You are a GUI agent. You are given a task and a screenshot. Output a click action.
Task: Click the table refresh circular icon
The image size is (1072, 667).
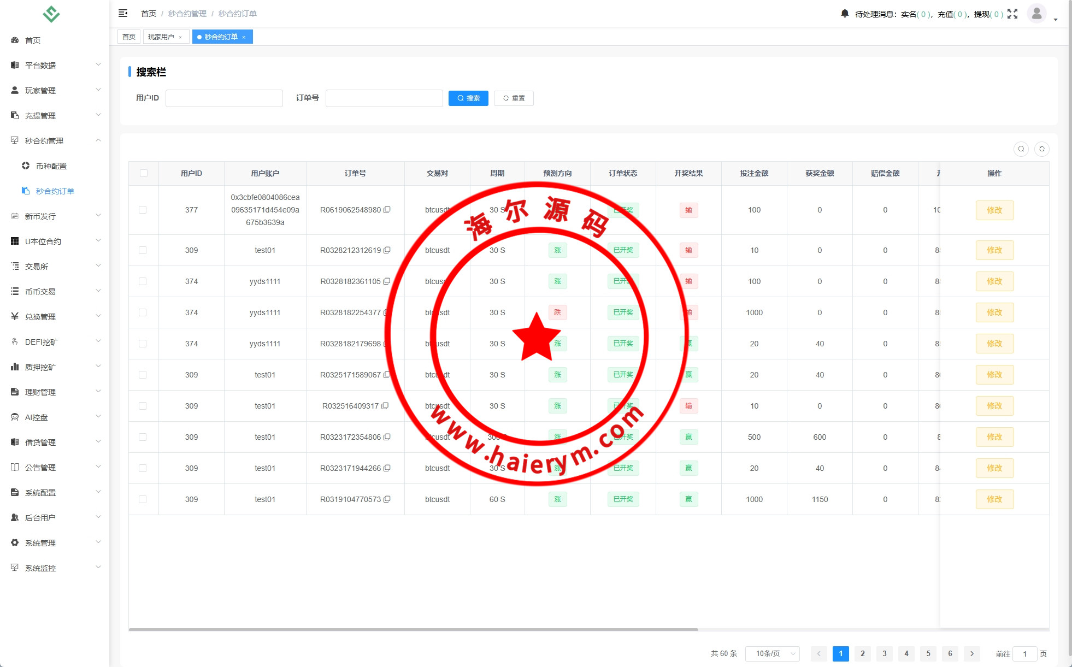[1042, 149]
